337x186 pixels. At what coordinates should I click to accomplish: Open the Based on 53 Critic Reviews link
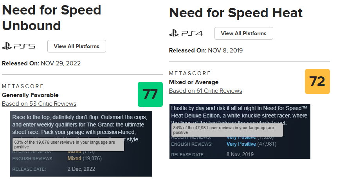39,104
